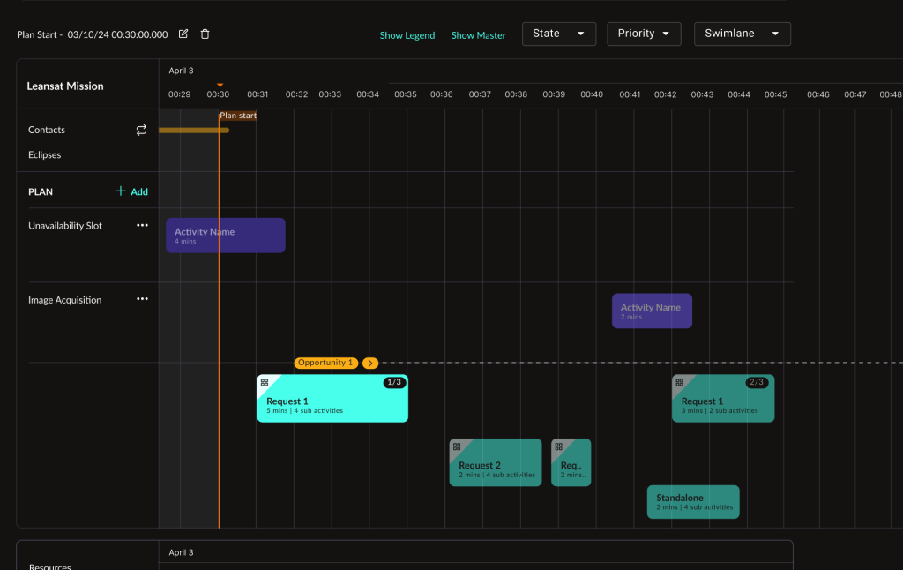
Task: Click the April 3 date above timeline
Action: tap(181, 71)
